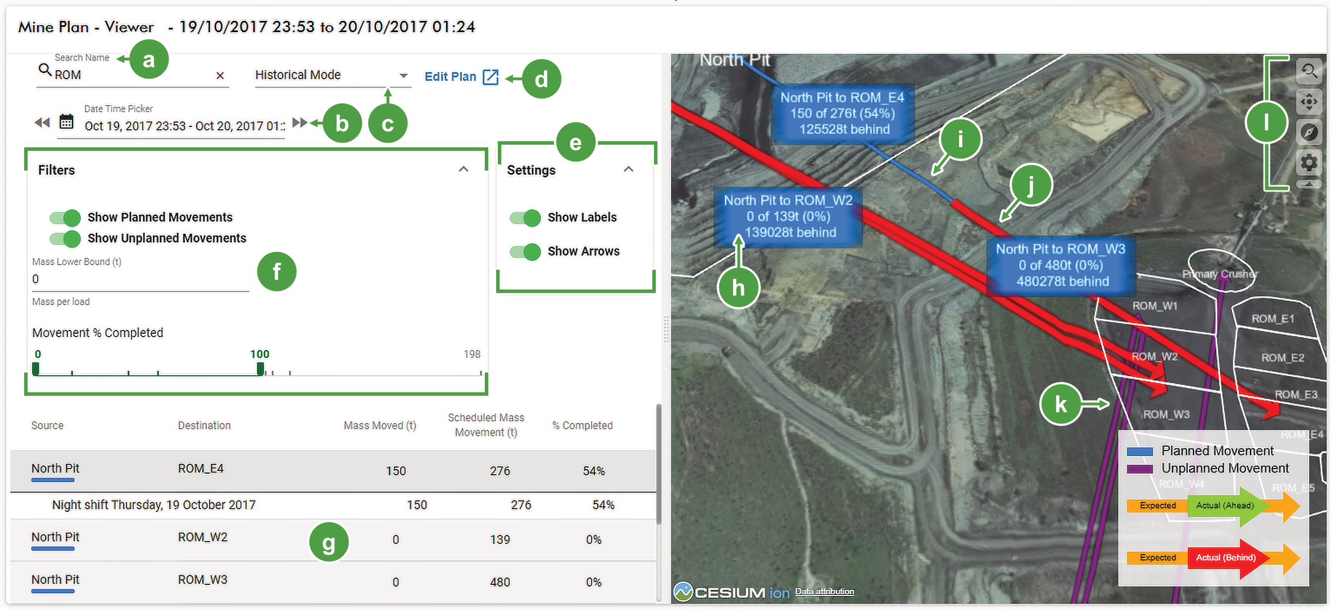Click the Unplanned Movement purple legend swatch
Image resolution: width=1331 pixels, height=609 pixels.
(1139, 469)
